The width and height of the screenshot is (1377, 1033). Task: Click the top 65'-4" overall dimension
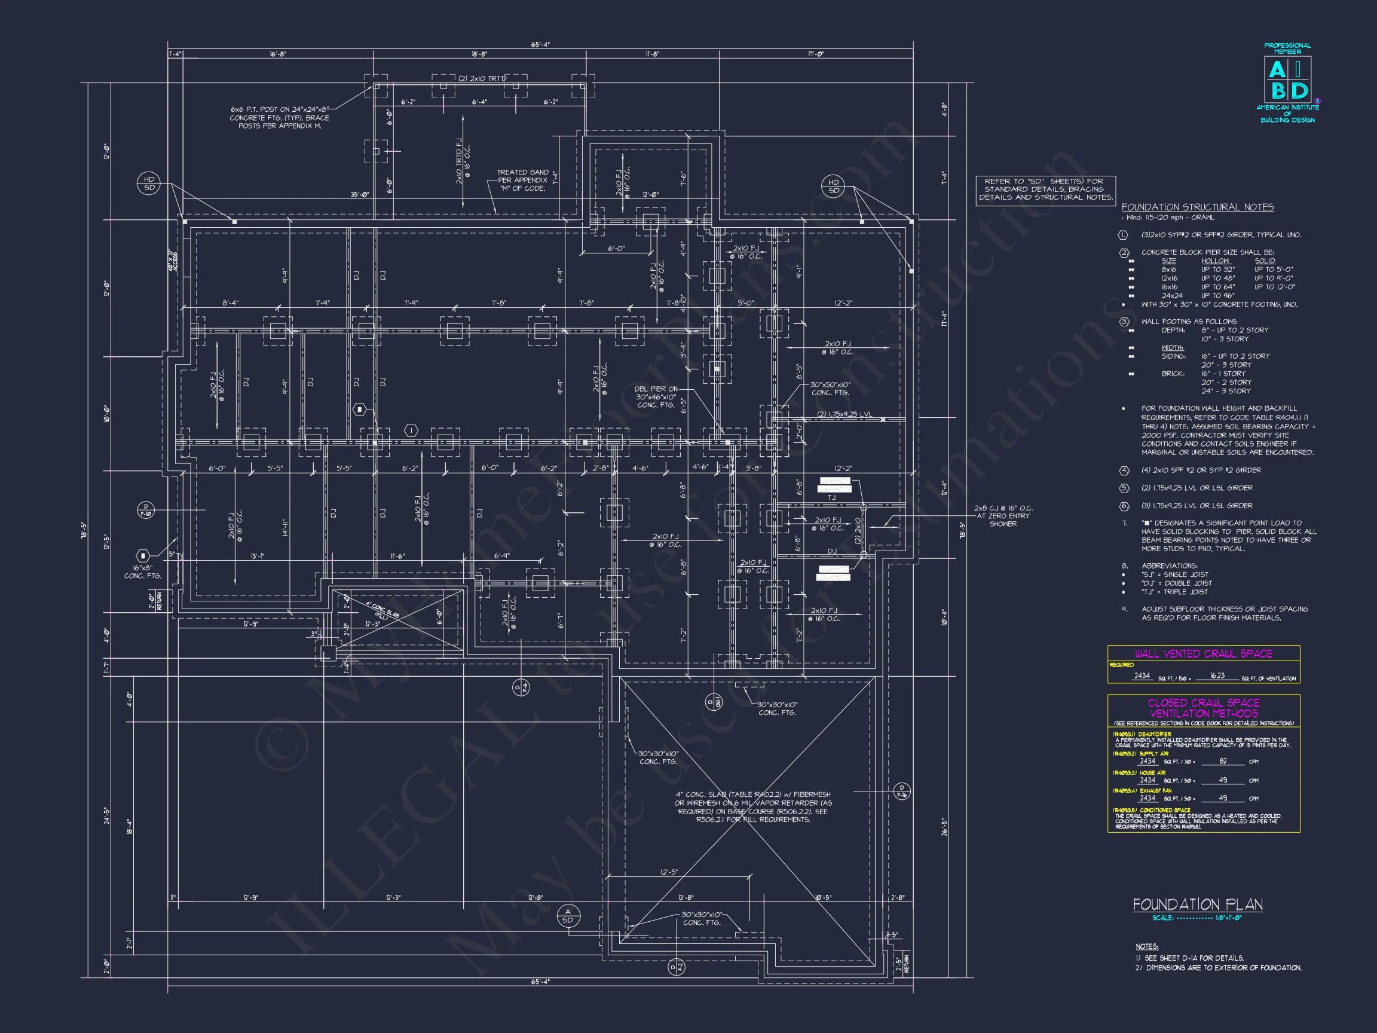540,44
